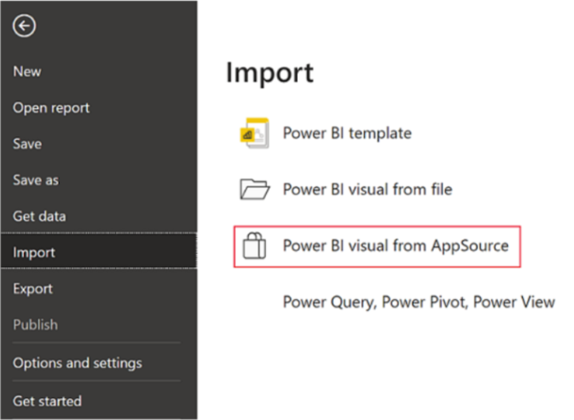
Task: Choose Save as from the sidebar
Action: (x=36, y=181)
